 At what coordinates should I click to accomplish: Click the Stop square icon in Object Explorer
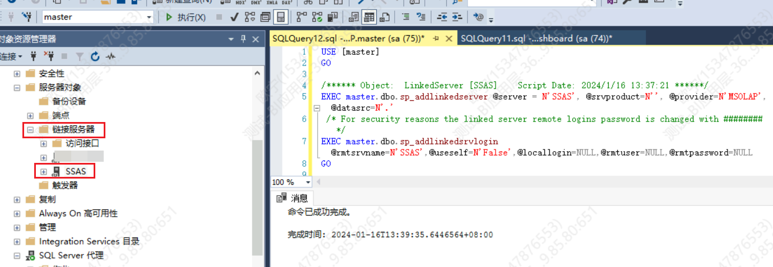pyautogui.click(x=64, y=56)
